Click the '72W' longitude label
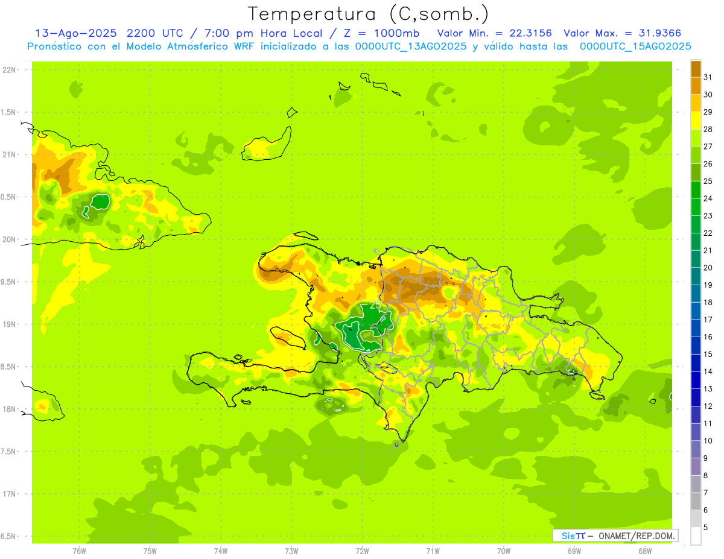Screen dimensions: 724x559 (x=362, y=551)
